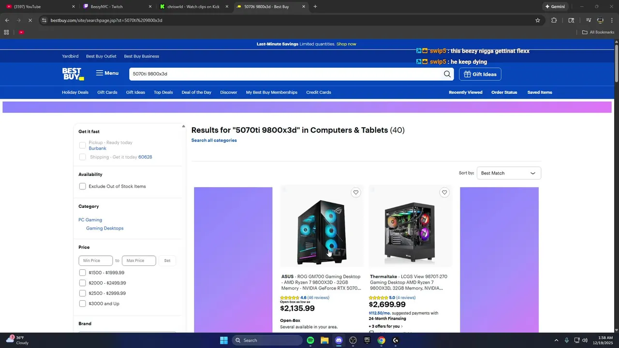Screen dimensions: 619x348
Task: Click the search magnifier icon in Best Buy
Action: (447, 74)
